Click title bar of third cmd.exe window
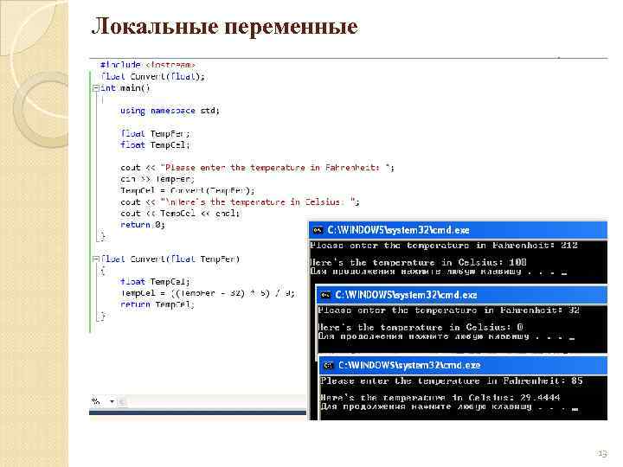623x467 pixels. coord(463,365)
